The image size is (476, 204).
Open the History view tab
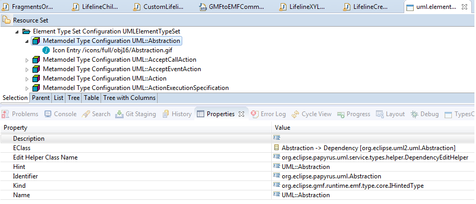point(177,114)
